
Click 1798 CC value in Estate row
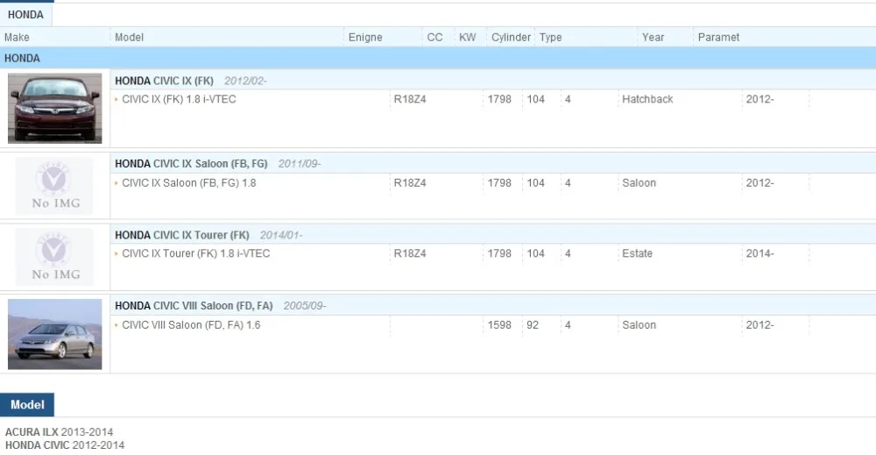coord(499,253)
